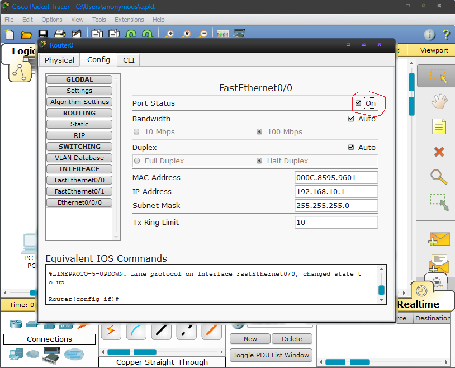Click the Tx Ring Limit input field
The image size is (455, 368).
click(x=336, y=223)
